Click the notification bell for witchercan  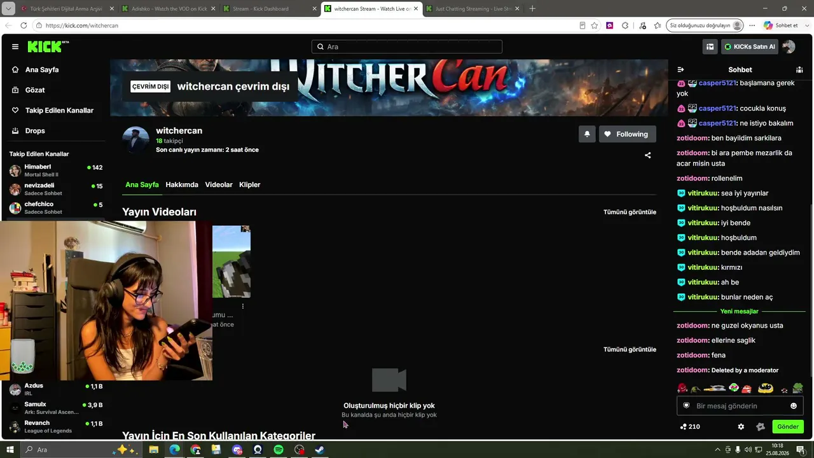[x=587, y=134]
